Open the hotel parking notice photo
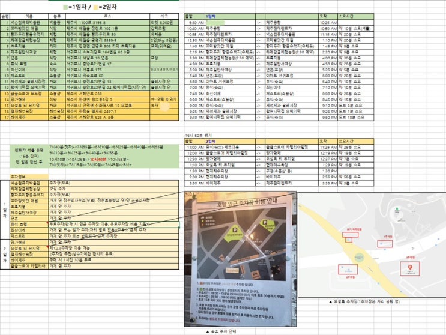Viewport: 446px width, 335px height. [240, 259]
